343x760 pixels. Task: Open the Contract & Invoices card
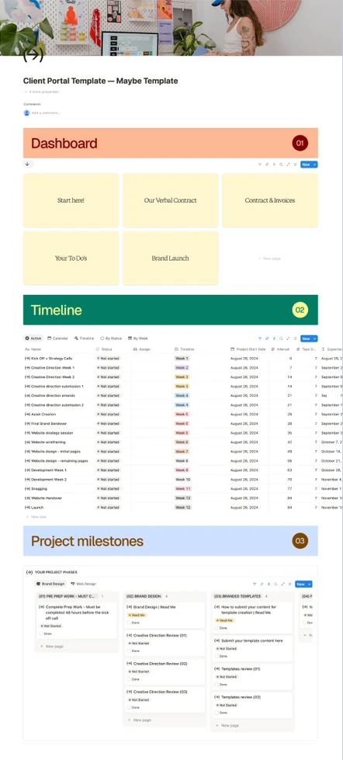point(270,200)
